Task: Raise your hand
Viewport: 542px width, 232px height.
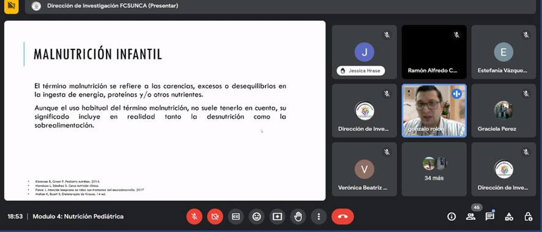Action: coord(298,217)
